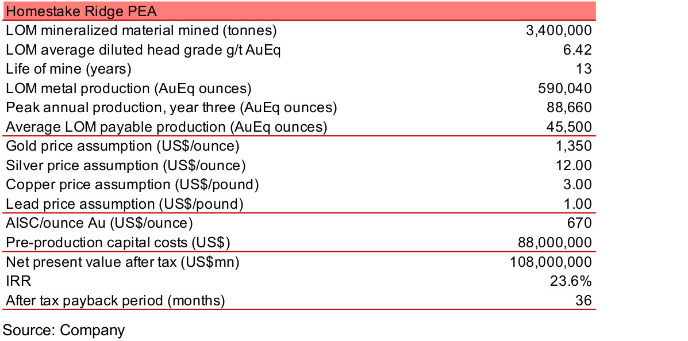Click the Homestake Ridge PEA table header

81,11
